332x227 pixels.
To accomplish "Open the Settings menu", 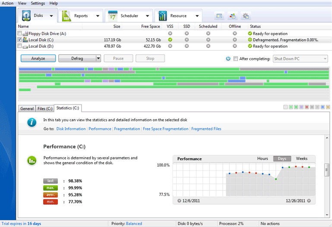I will click(38, 3).
